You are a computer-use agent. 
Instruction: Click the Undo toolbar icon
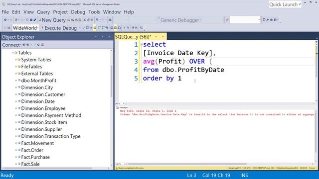[97, 20]
